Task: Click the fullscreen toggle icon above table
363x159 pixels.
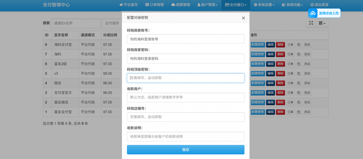Action: (x=311, y=23)
